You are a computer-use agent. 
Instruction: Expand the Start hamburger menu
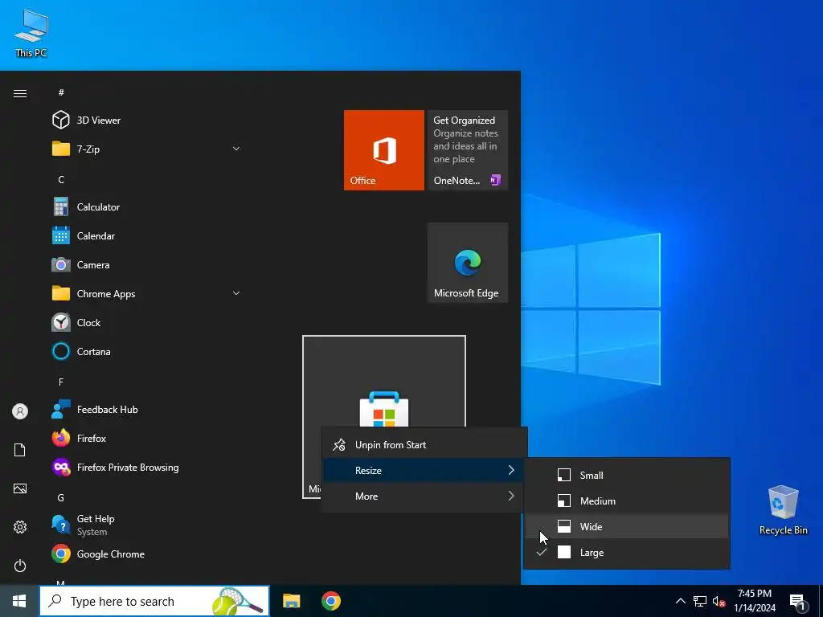coord(20,93)
